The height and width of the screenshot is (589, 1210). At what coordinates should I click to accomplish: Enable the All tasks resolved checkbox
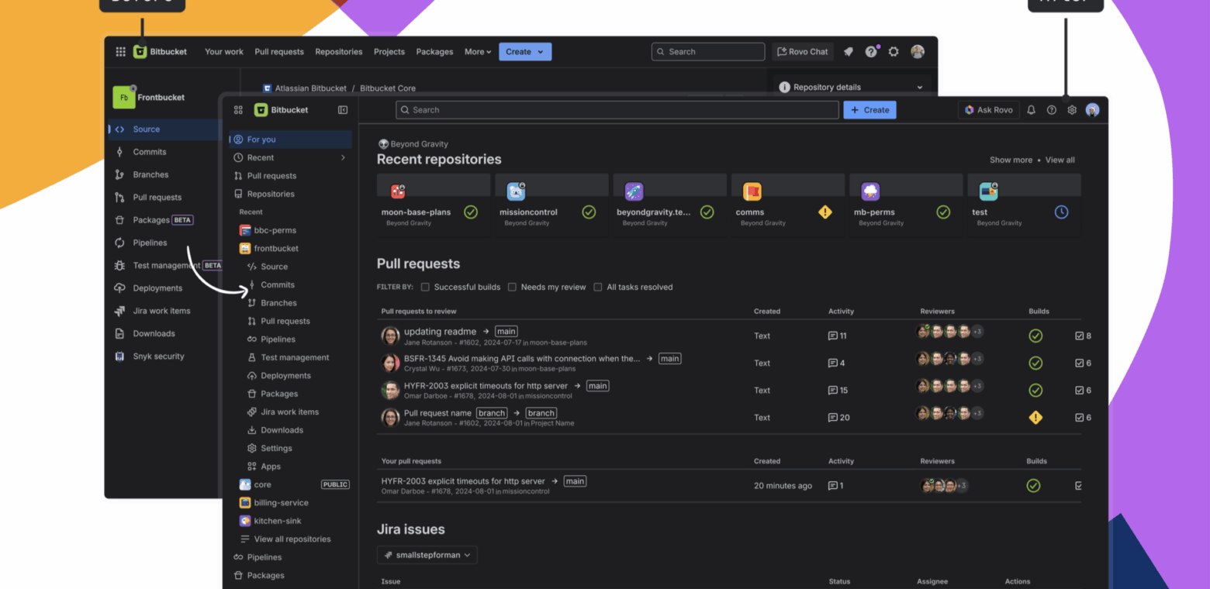598,287
